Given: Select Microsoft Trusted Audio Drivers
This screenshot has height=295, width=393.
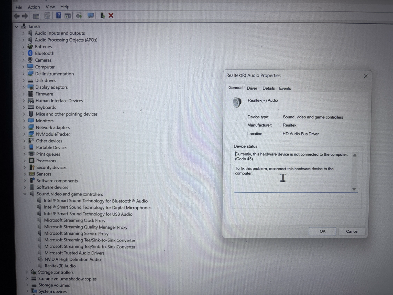Looking at the screenshot, I should 74,253.
